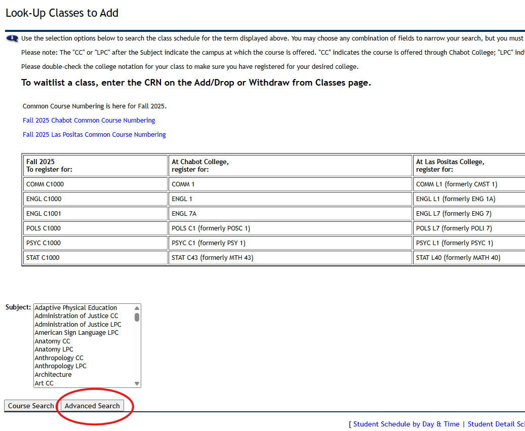The width and height of the screenshot is (525, 431).
Task: Open Fall 2025 Chabot Common Course Numbering link
Action: pos(89,121)
